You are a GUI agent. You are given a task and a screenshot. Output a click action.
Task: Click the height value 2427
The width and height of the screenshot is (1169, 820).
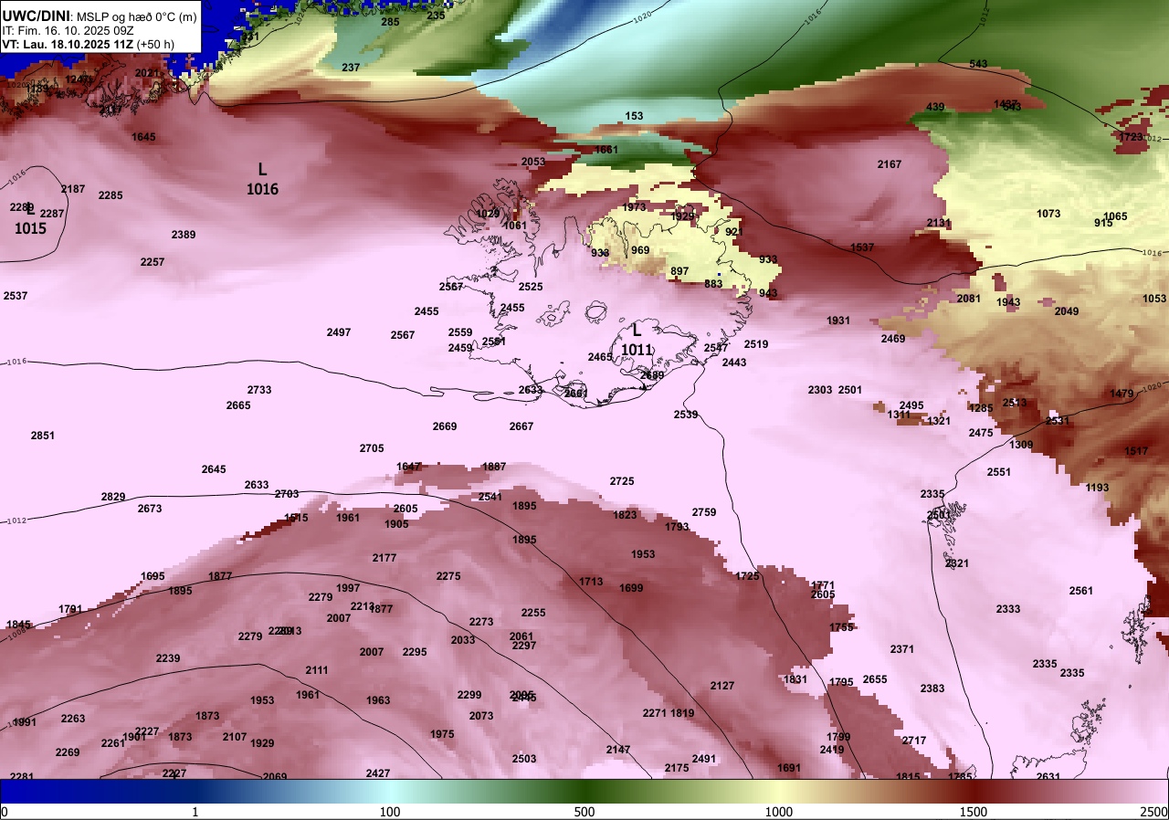click(378, 773)
